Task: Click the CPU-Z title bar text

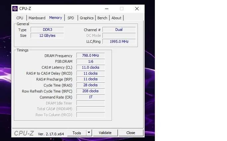Action: point(25,9)
